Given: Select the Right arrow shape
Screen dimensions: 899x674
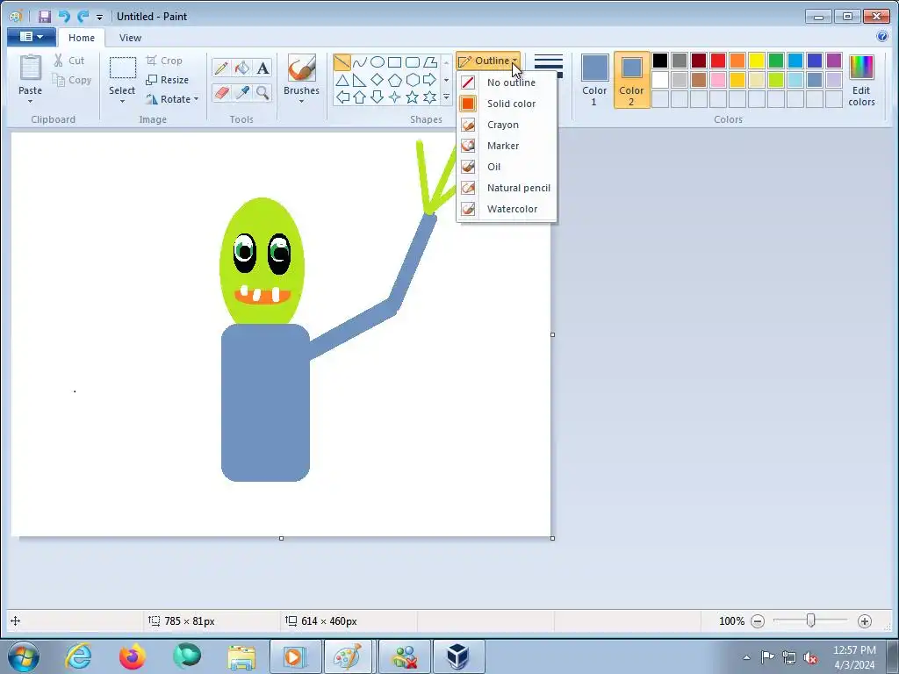Looking at the screenshot, I should [429, 80].
